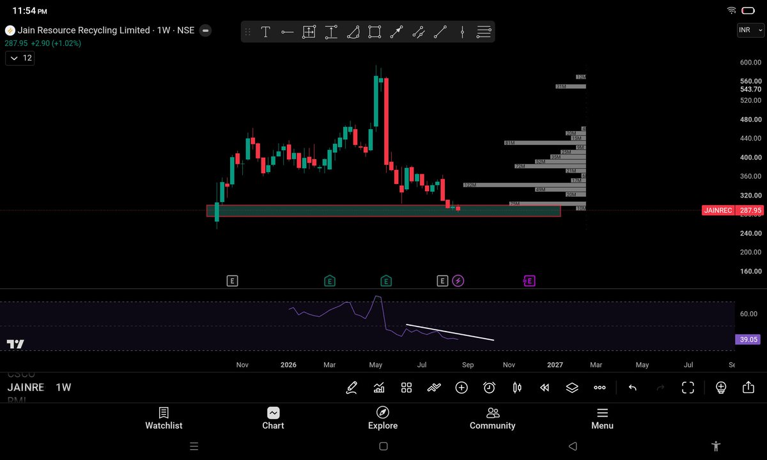The height and width of the screenshot is (460, 767).
Task: Select the parallel channel tool
Action: pos(418,32)
